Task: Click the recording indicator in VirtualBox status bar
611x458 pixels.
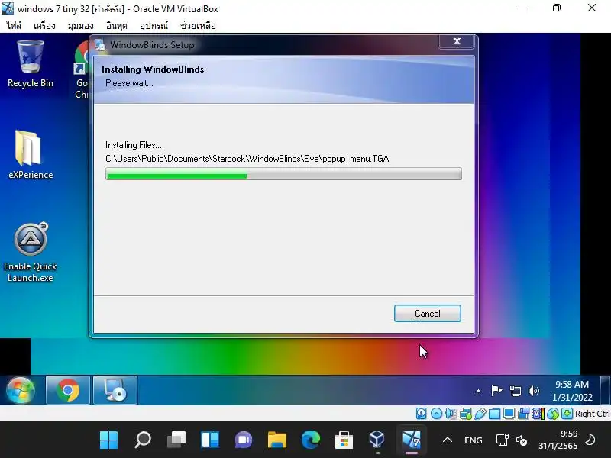Action: tap(524, 413)
